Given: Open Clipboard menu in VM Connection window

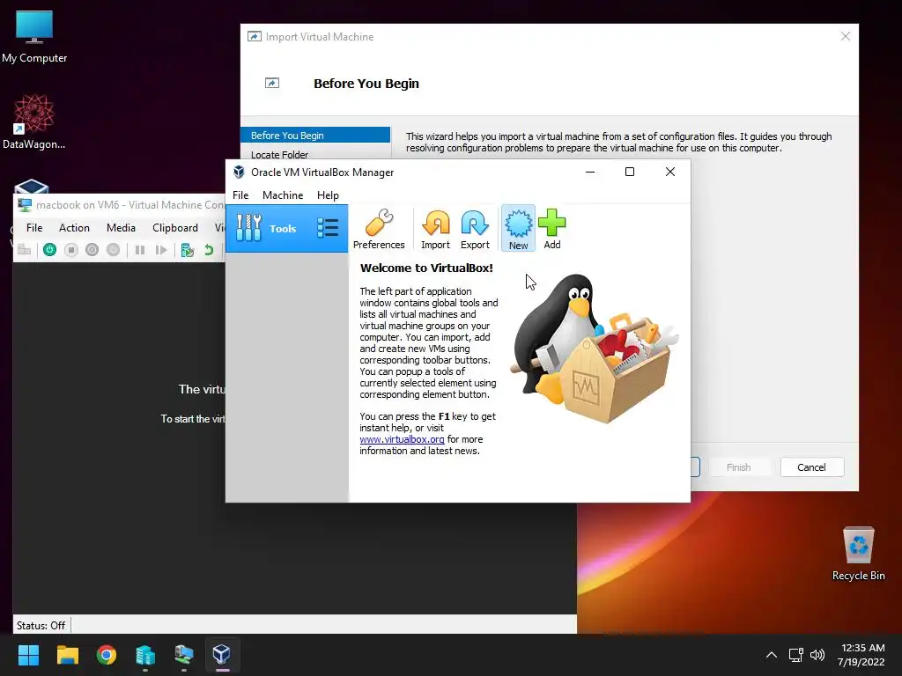Looking at the screenshot, I should [175, 228].
